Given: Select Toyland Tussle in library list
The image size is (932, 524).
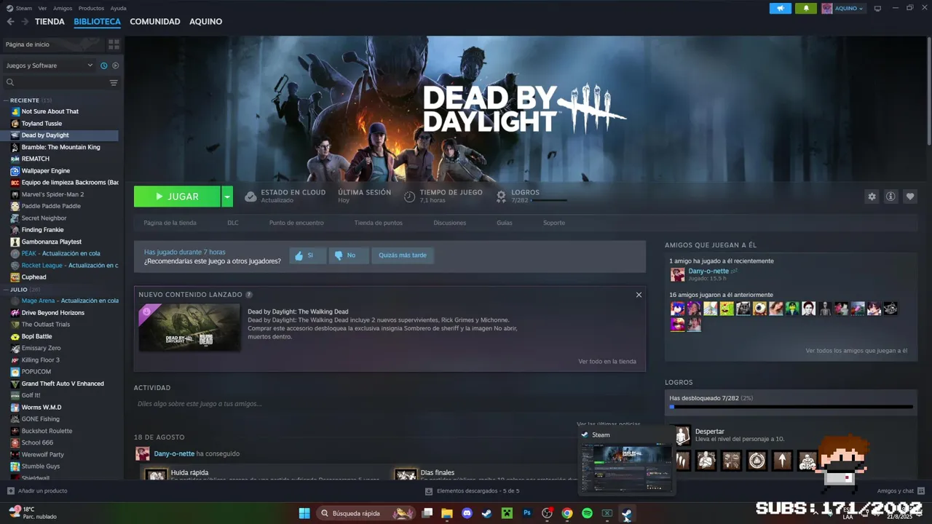Looking at the screenshot, I should pyautogui.click(x=42, y=124).
